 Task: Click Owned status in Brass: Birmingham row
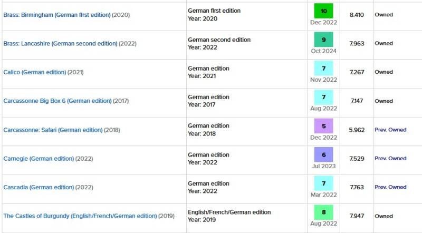click(383, 15)
